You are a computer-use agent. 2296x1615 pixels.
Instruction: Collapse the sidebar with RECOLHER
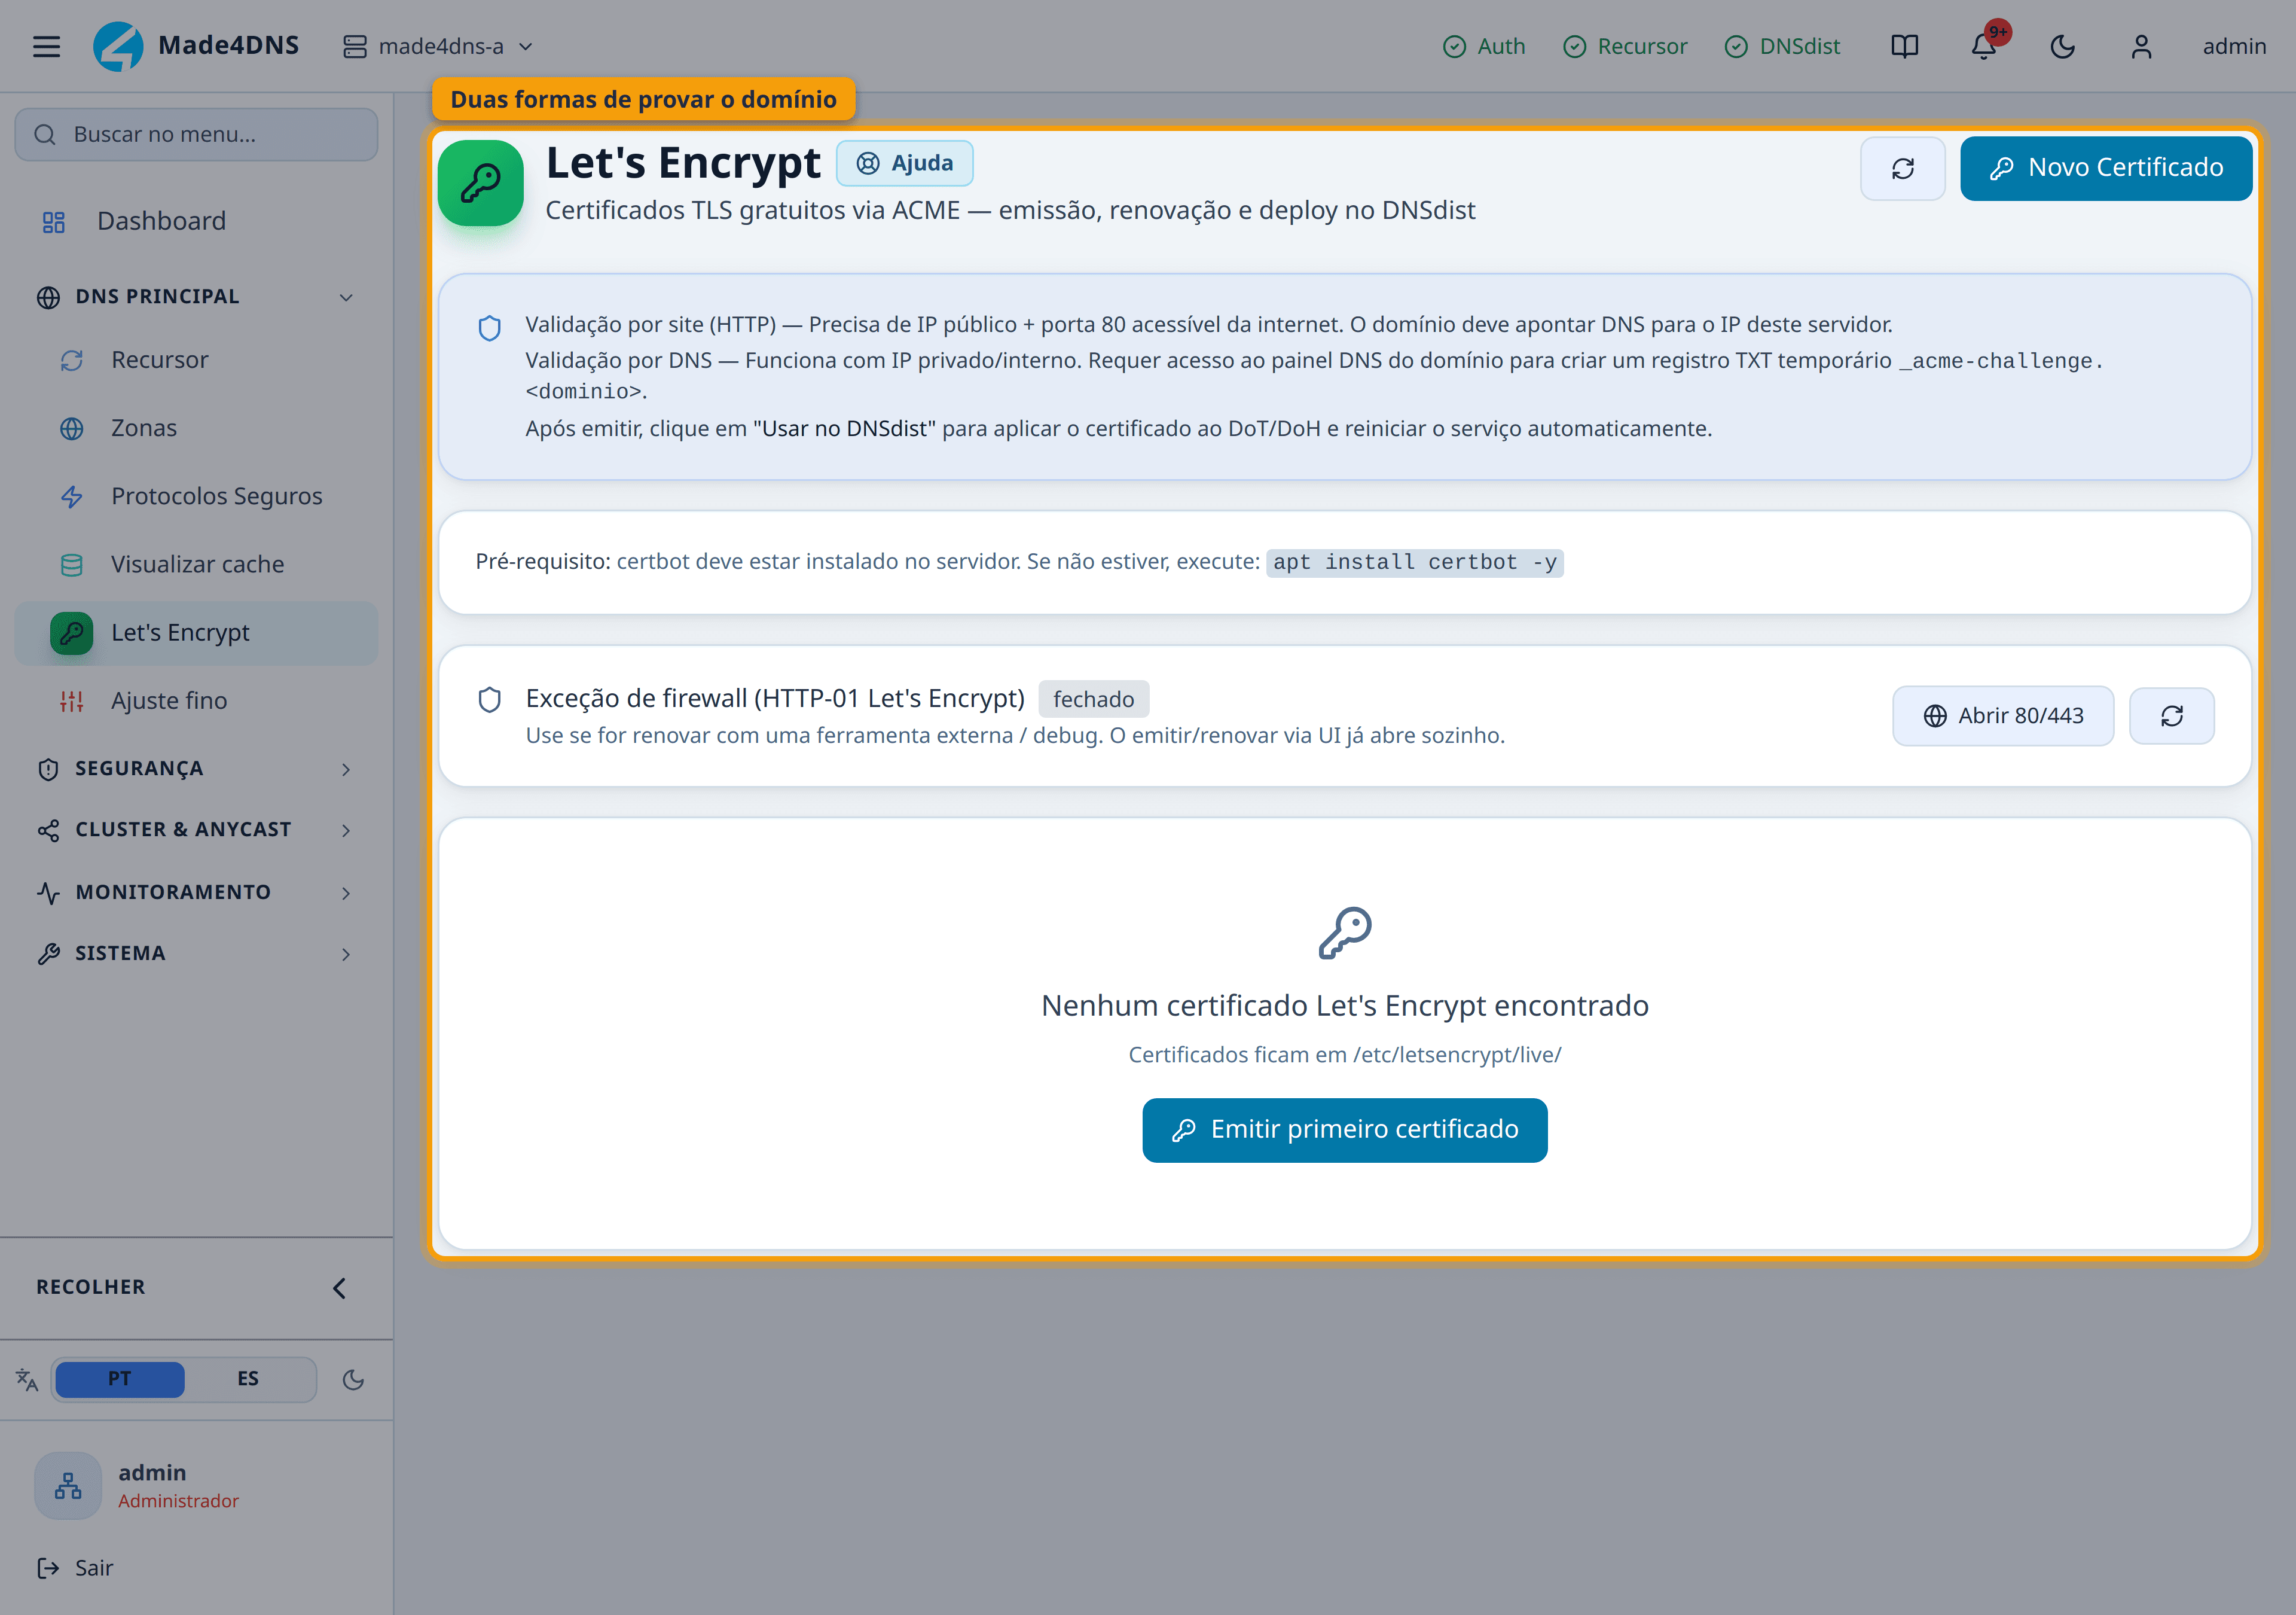point(196,1287)
